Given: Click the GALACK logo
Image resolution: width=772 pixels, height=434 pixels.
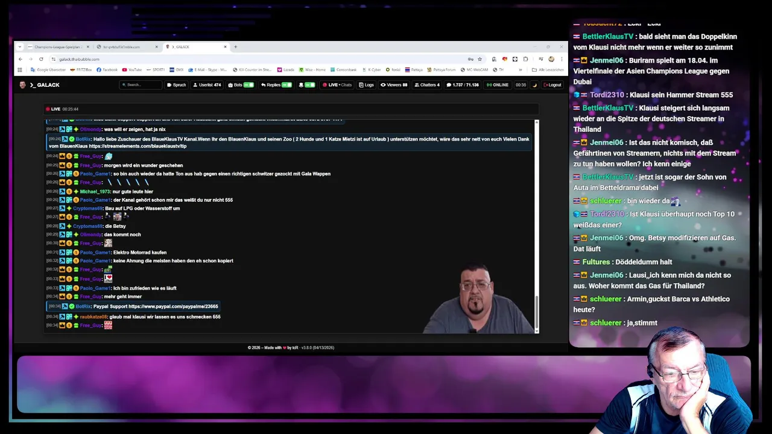Looking at the screenshot, I should [x=40, y=85].
